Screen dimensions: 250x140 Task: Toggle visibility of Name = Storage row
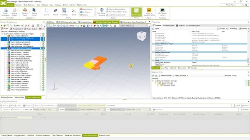coord(43,82)
